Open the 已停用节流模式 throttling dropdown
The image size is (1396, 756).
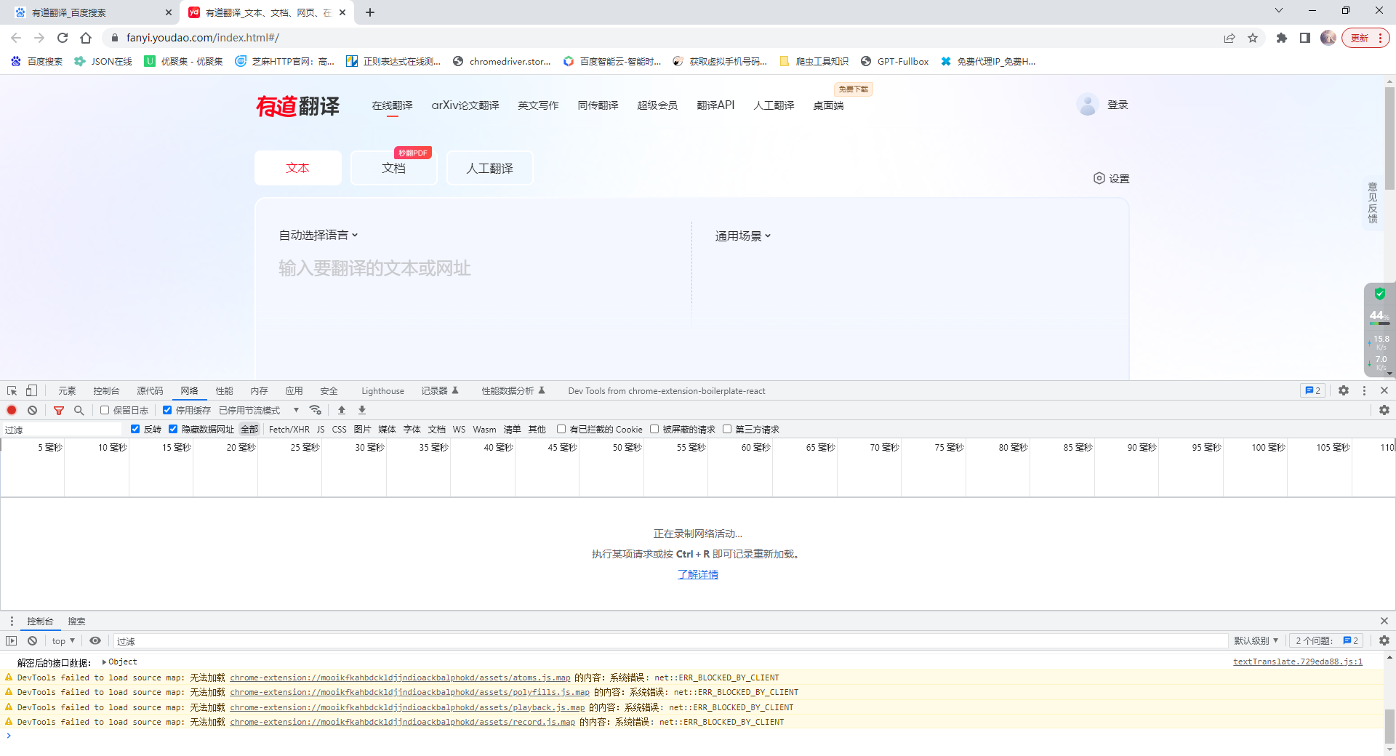click(x=259, y=411)
